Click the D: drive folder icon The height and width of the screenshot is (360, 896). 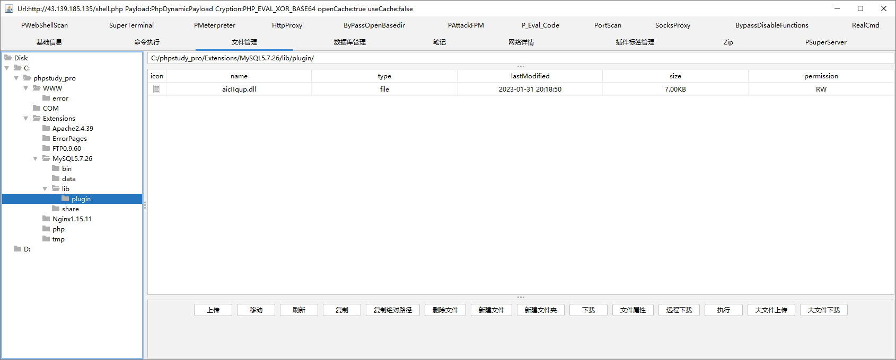tap(17, 249)
